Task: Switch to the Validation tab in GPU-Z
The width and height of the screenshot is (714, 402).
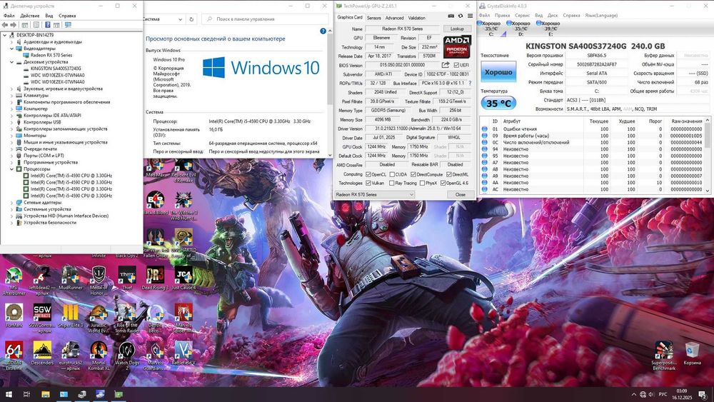Action: pyautogui.click(x=417, y=18)
